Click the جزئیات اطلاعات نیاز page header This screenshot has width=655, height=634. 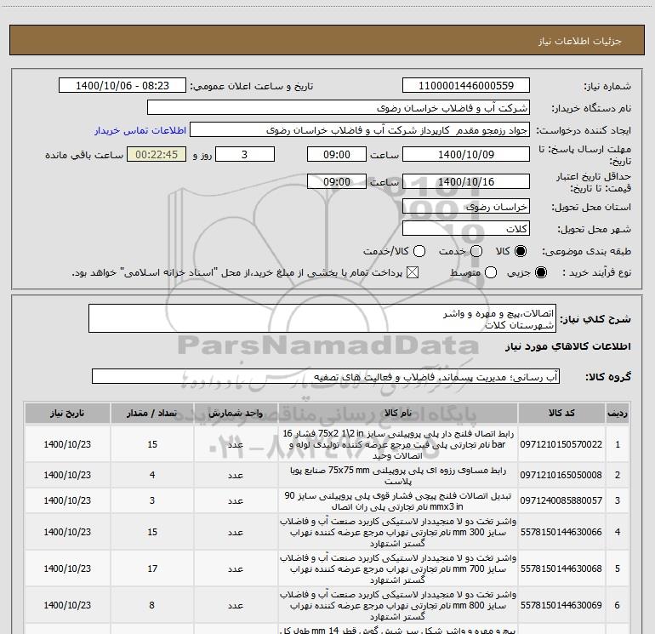580,41
